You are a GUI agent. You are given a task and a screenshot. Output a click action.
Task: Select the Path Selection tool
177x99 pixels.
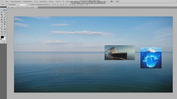[x=2, y=29]
